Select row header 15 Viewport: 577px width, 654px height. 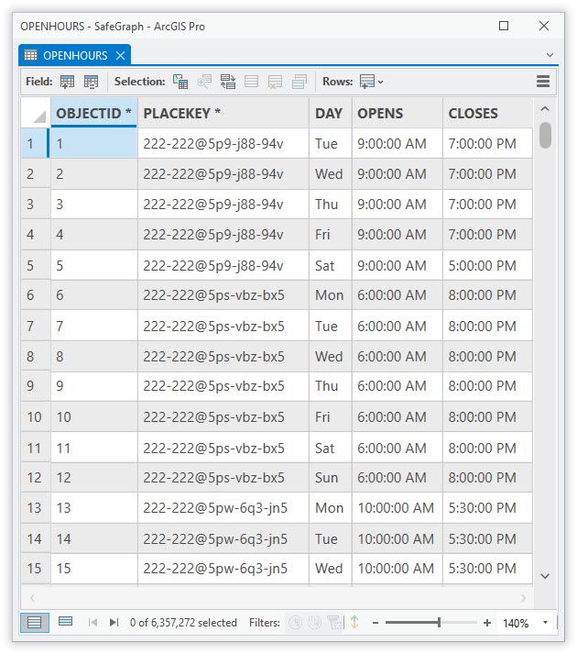pos(36,568)
